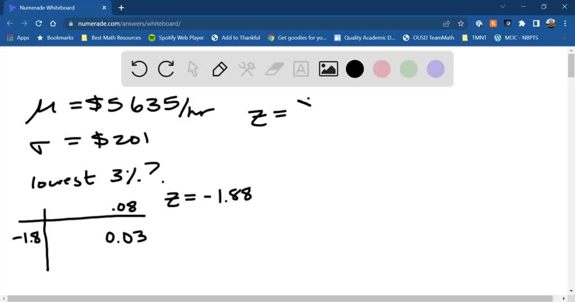The image size is (575, 302).
Task: Open Chrome three-dot menu
Action: 565,24
